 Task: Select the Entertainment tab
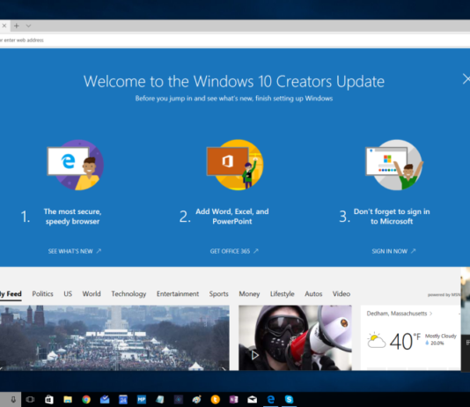tap(178, 294)
